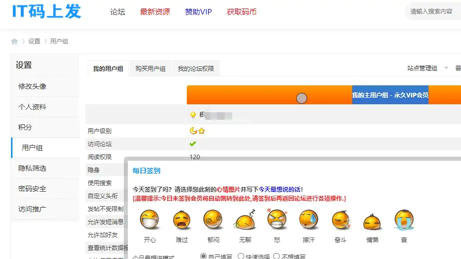Open 获取码币 in top navigation
Viewport: 461px width, 259px height.
click(241, 12)
